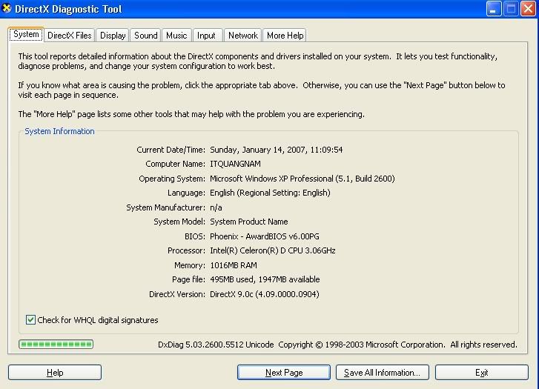Click the System Model label
The width and height of the screenshot is (539, 389).
179,222
